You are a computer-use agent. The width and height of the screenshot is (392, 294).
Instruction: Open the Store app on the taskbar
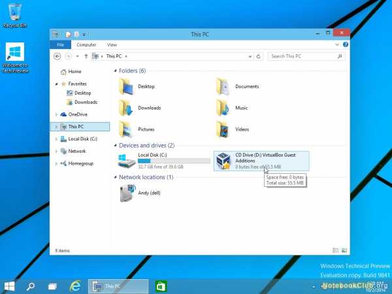click(161, 286)
